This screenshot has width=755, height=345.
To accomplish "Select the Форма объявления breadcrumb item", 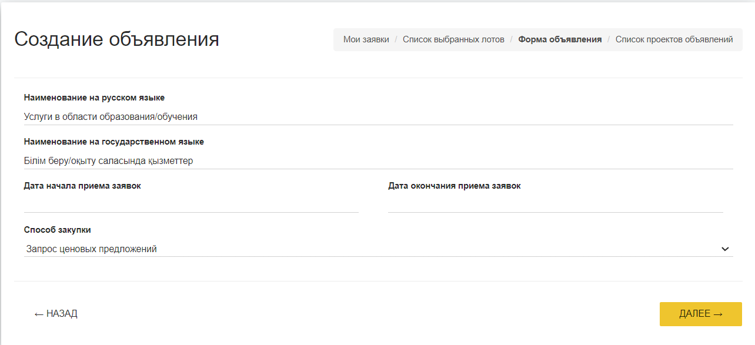I will (x=560, y=39).
